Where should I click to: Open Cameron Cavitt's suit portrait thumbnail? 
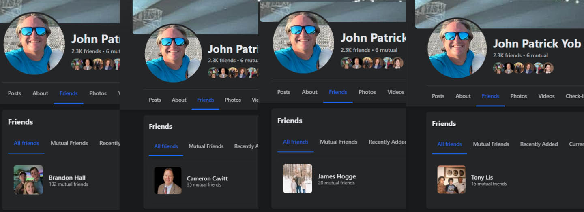click(x=168, y=180)
